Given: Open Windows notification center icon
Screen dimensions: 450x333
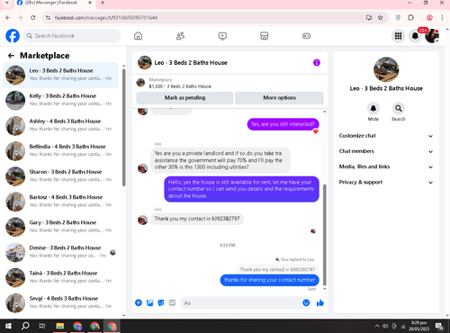Looking at the screenshot, I should coord(440,326).
